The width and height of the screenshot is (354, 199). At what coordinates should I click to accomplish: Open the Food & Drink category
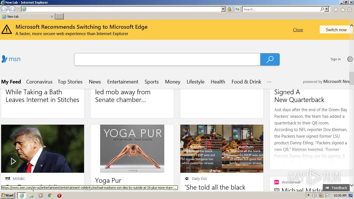[246, 82]
